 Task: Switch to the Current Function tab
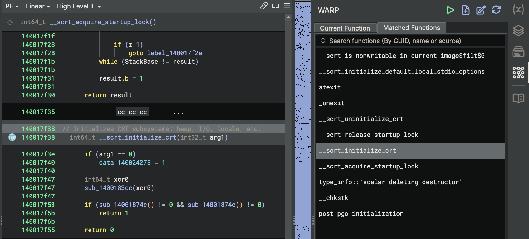click(x=345, y=28)
